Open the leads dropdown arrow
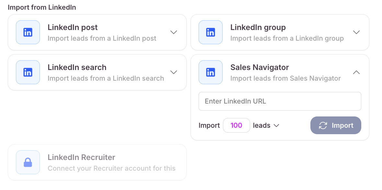 coord(276,125)
